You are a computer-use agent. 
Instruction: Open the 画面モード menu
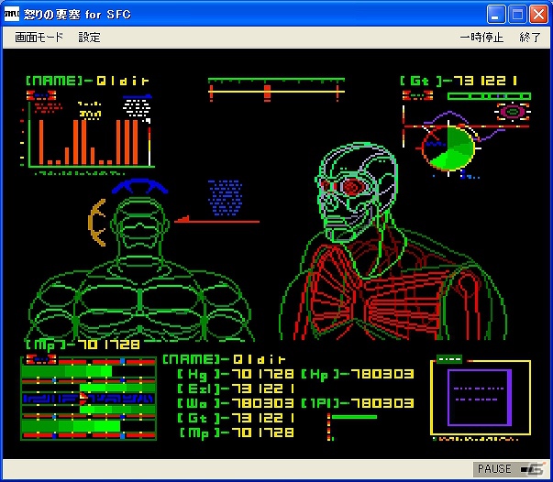click(x=39, y=38)
